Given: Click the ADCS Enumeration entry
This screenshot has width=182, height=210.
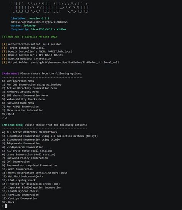Looking at the screenshot, I should click(17, 169).
